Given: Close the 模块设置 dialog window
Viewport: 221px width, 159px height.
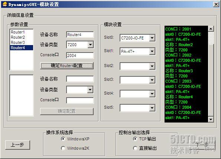Looking at the screenshot, I should pos(216,4).
